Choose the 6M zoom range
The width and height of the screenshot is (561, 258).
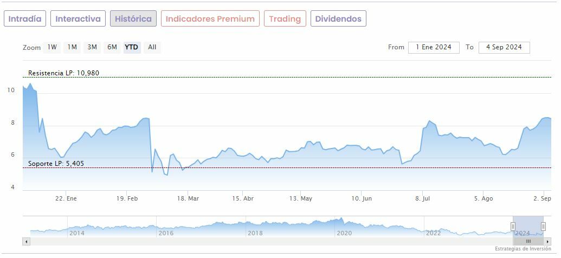pos(112,47)
